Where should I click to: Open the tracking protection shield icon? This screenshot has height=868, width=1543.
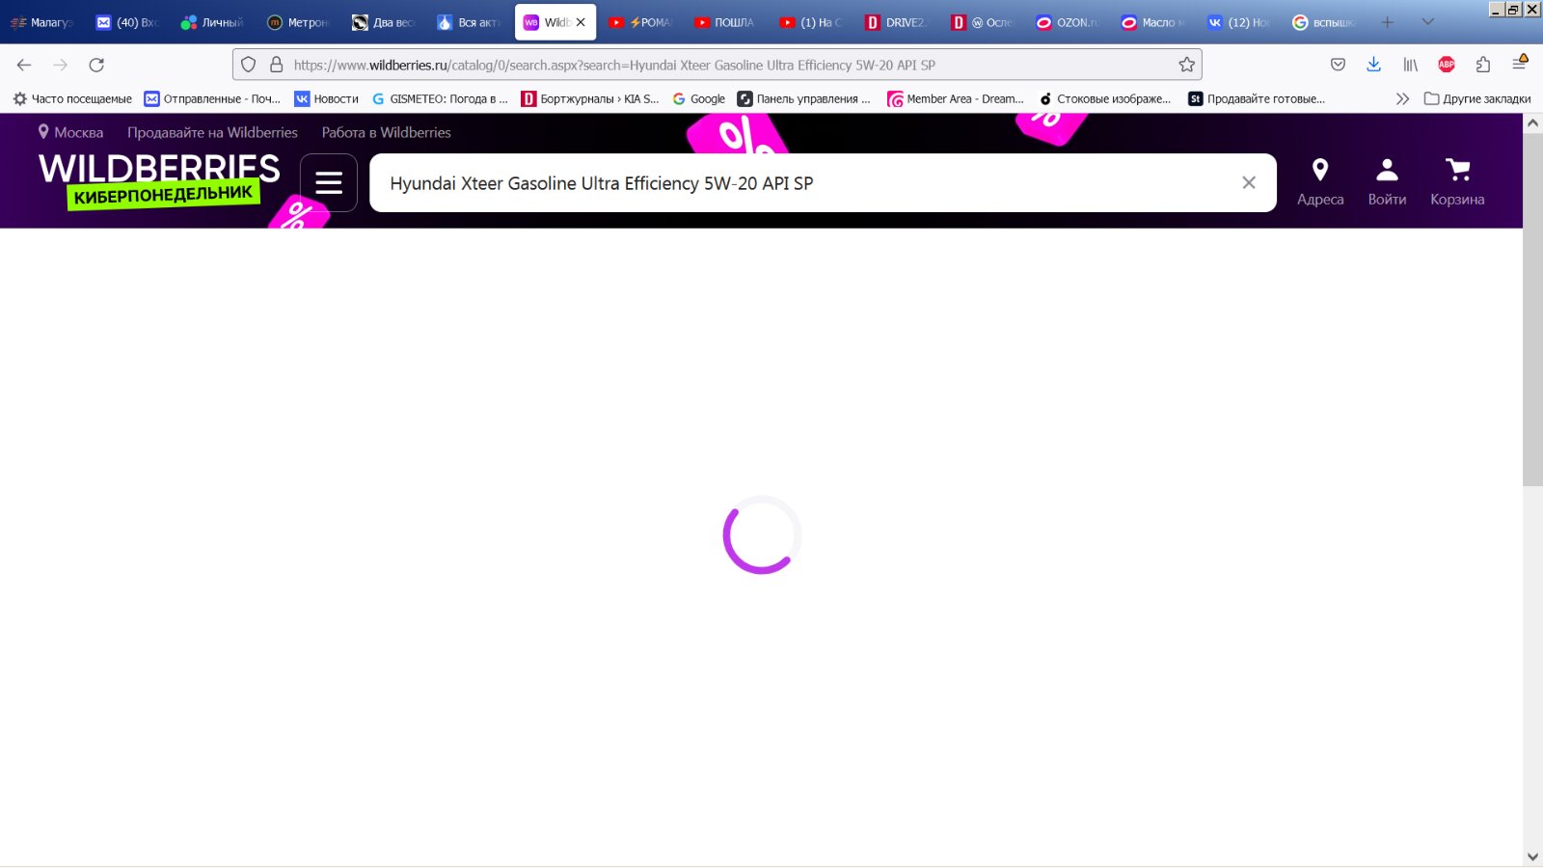pos(248,65)
